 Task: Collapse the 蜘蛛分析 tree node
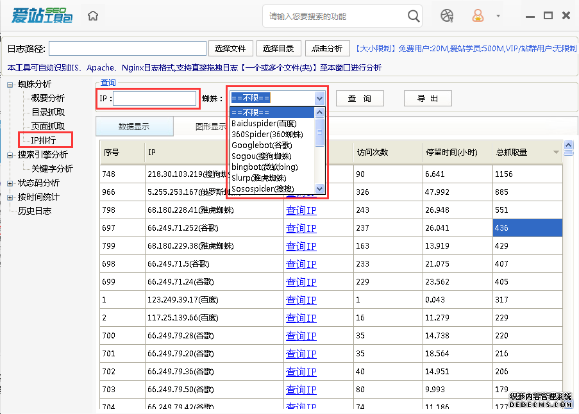coord(10,85)
